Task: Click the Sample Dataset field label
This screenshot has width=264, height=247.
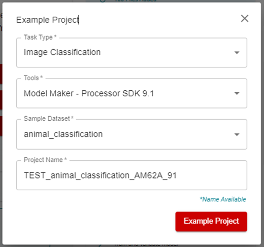Action: pos(48,119)
